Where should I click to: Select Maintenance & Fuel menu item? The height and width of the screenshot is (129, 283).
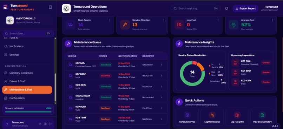pyautogui.click(x=27, y=90)
